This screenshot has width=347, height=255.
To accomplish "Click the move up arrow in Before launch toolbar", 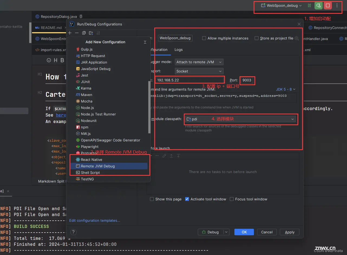I will 171,156.
